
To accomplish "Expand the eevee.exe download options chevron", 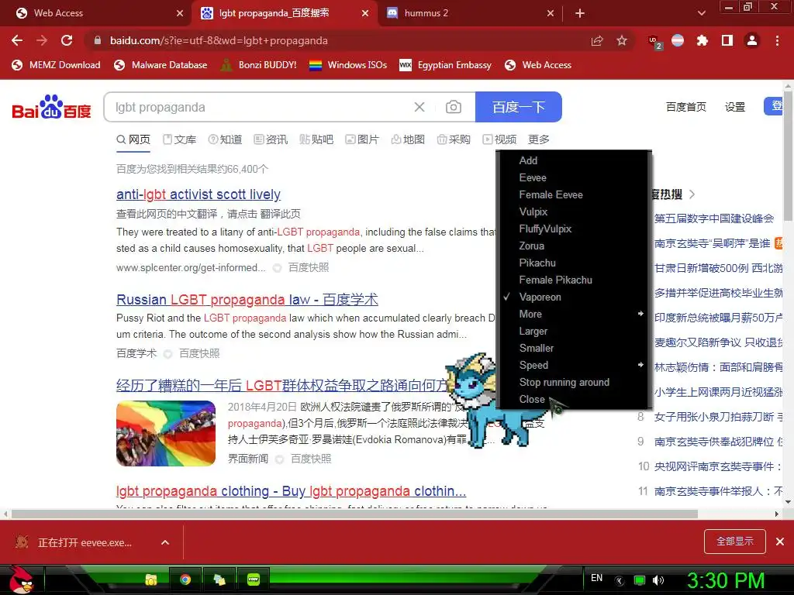I will click(165, 542).
